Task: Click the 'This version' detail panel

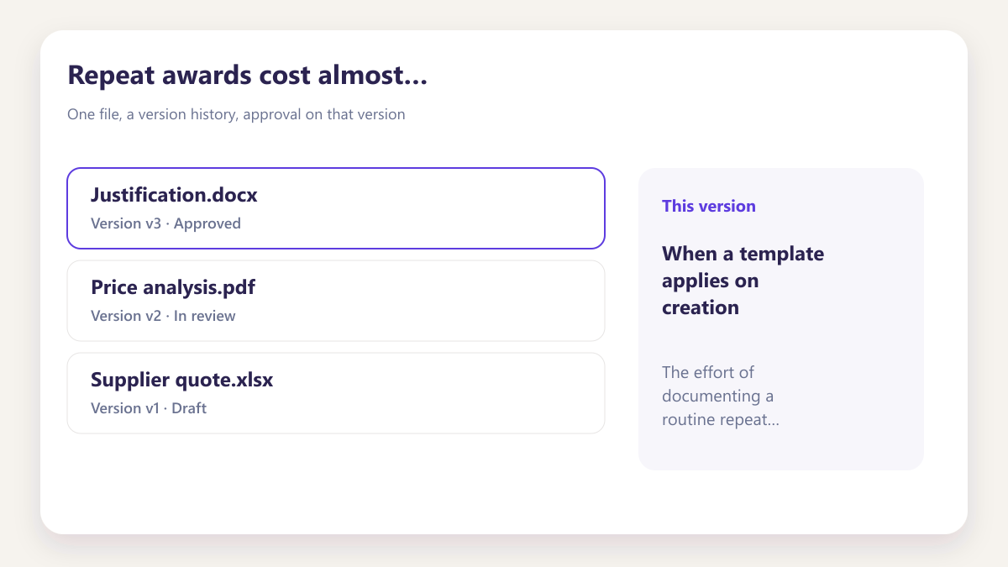Action: pyautogui.click(x=781, y=318)
